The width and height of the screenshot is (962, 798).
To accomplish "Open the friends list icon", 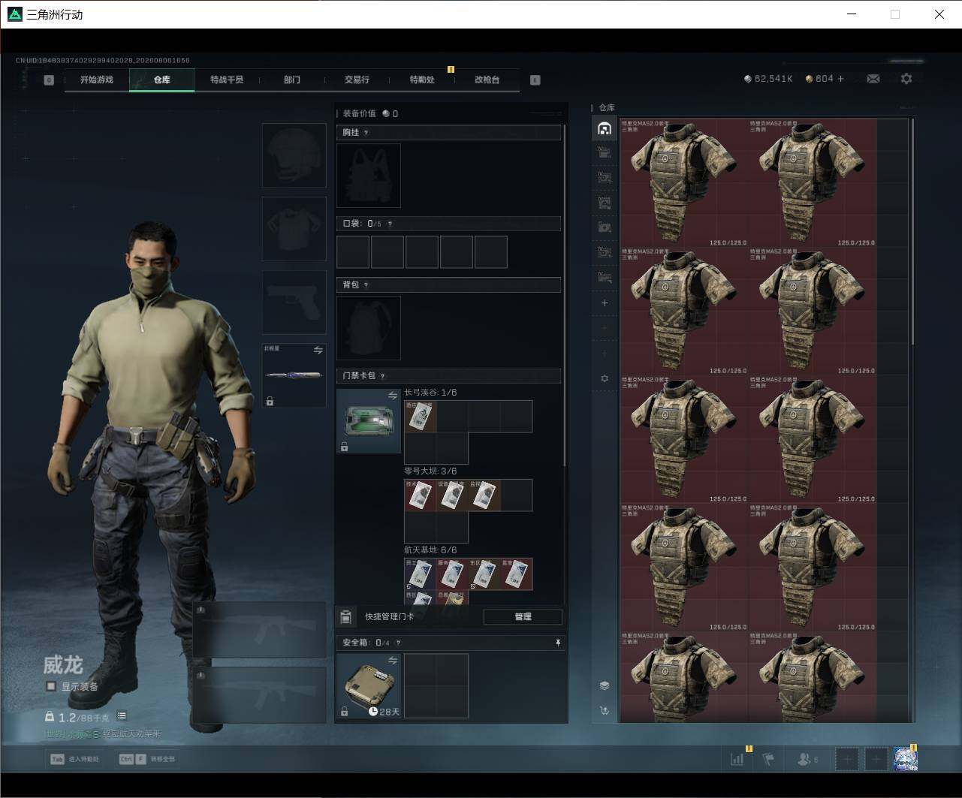I will pyautogui.click(x=807, y=759).
